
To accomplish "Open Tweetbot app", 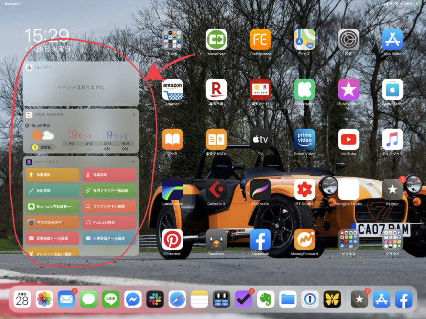I will 216,240.
